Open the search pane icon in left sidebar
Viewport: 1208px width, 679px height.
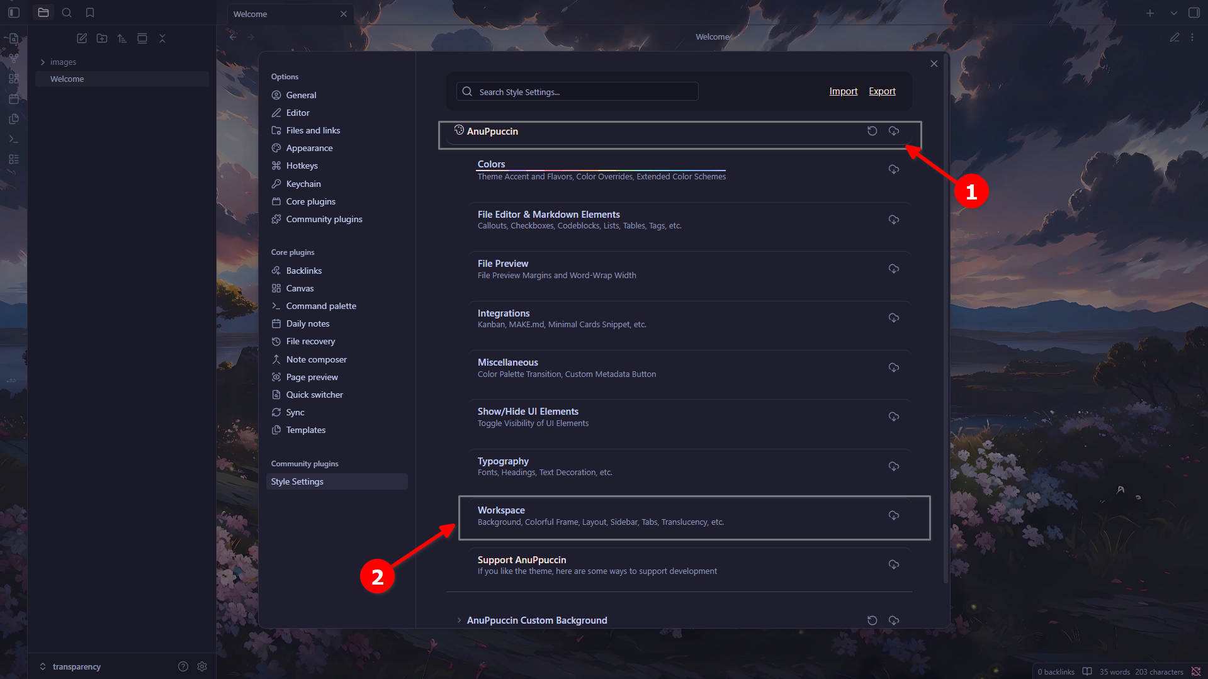click(67, 13)
